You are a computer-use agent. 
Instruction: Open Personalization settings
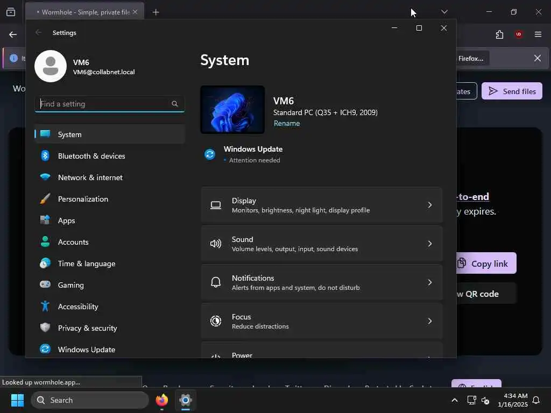[110, 199]
